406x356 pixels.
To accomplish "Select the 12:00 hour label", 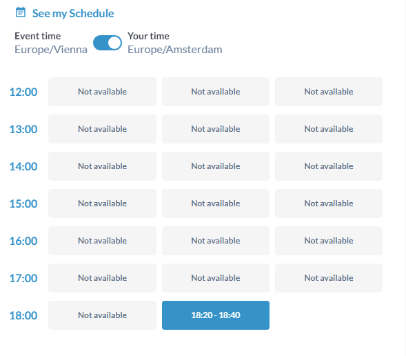I will pyautogui.click(x=23, y=92).
